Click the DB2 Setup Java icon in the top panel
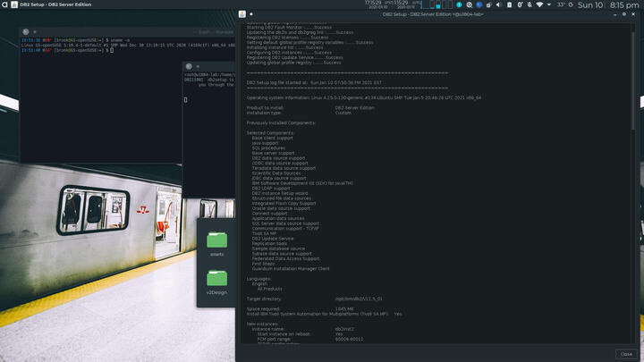Screen dimensions: 644x362 14,4
